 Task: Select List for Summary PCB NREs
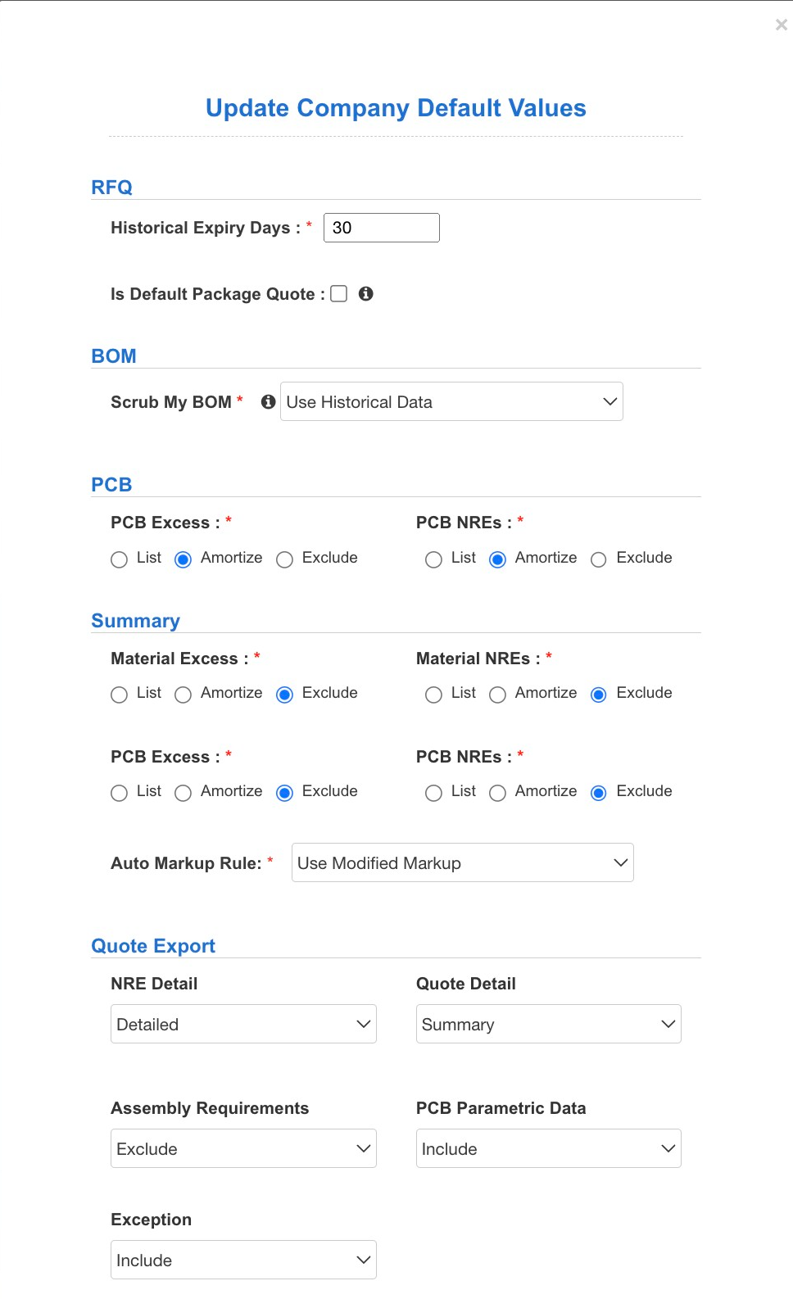(434, 793)
